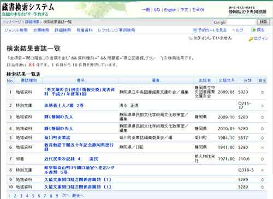Go to results page 4

pos(27,196)
